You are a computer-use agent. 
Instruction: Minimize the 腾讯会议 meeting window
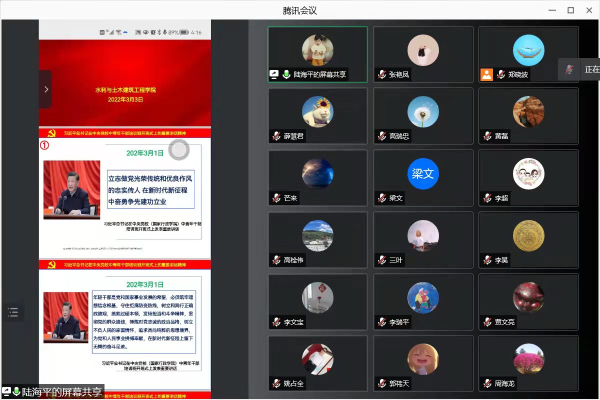[x=552, y=10]
